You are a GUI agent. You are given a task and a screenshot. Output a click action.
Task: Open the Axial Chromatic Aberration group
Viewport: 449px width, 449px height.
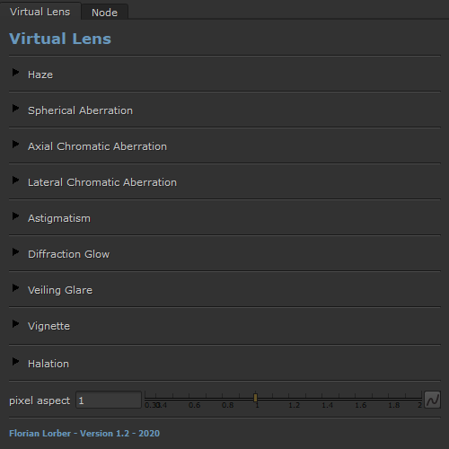pos(15,145)
